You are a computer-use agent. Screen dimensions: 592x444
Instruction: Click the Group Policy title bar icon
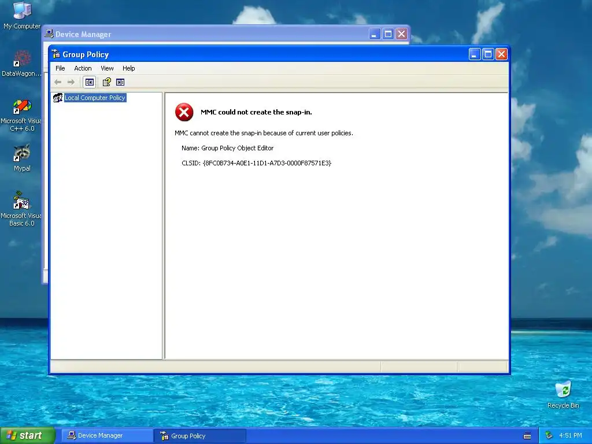click(x=56, y=54)
